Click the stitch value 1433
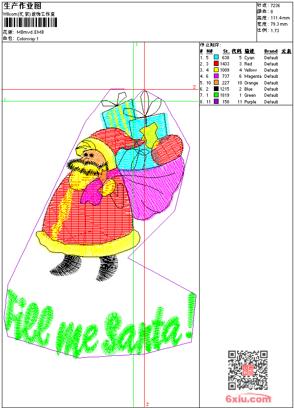 [225, 64]
